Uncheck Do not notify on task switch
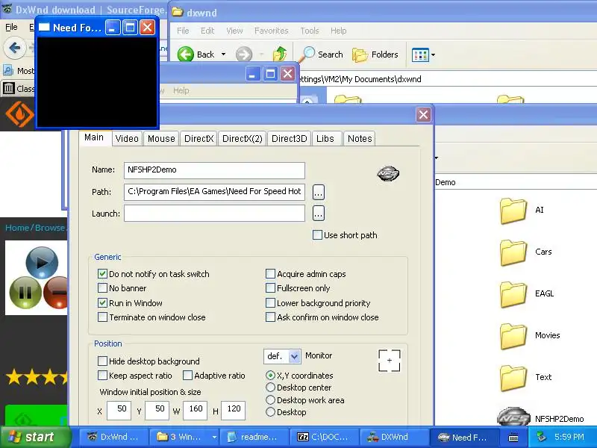Screen dimensions: 597x448 point(102,273)
